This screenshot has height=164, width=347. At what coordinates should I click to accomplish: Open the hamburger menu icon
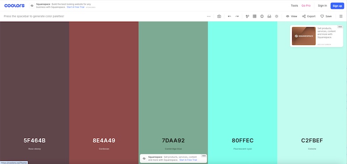click(x=341, y=16)
